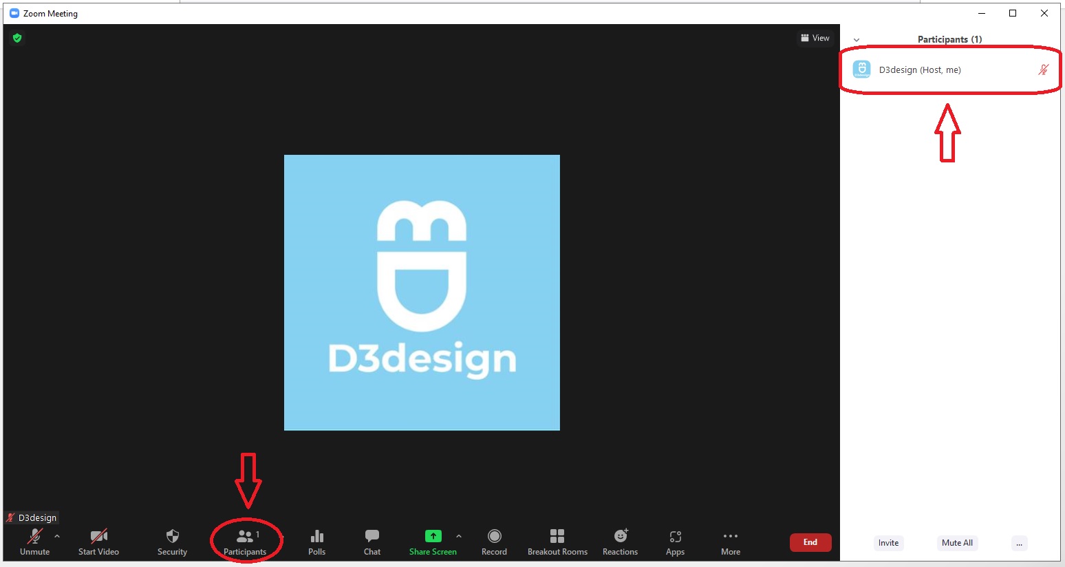Click the Zoom app icon in title bar
The width and height of the screenshot is (1065, 567).
coord(14,13)
